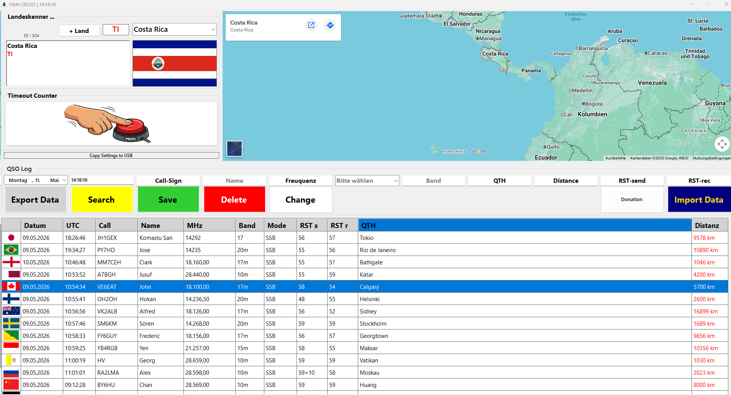Screen dimensions: 731x395
Task: Switch map to satellite view thumbnail
Action: [x=234, y=149]
